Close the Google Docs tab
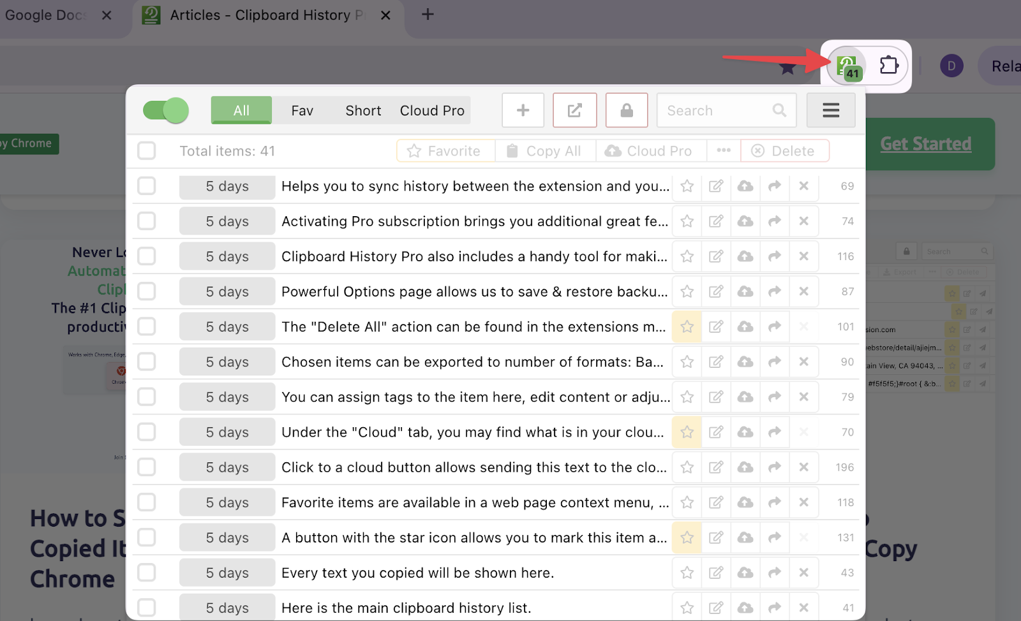Image resolution: width=1021 pixels, height=621 pixels. pyautogui.click(x=107, y=15)
